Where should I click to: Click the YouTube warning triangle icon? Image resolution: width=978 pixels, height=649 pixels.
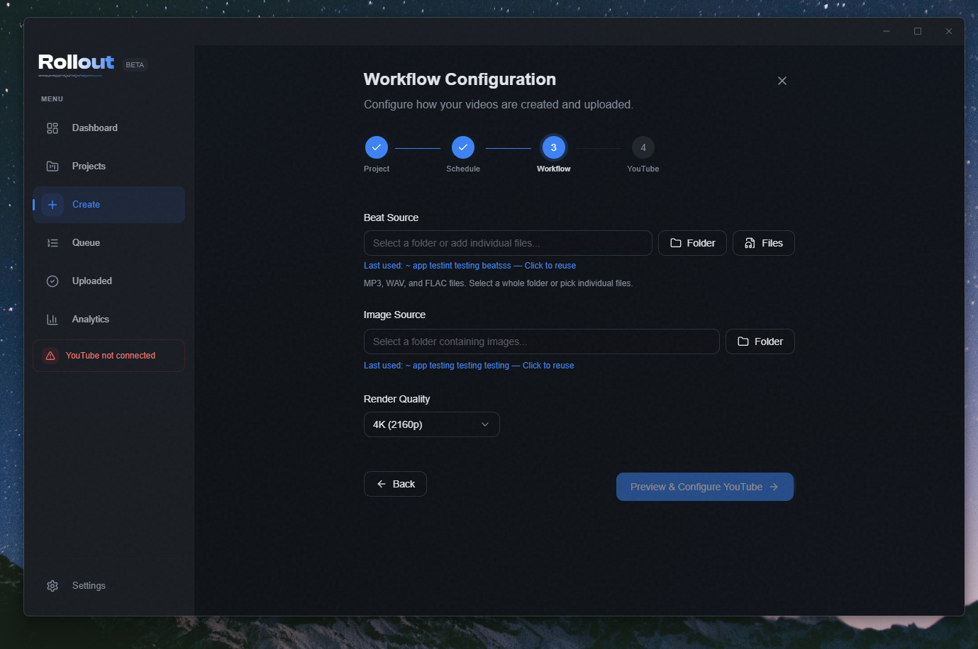pyautogui.click(x=50, y=356)
